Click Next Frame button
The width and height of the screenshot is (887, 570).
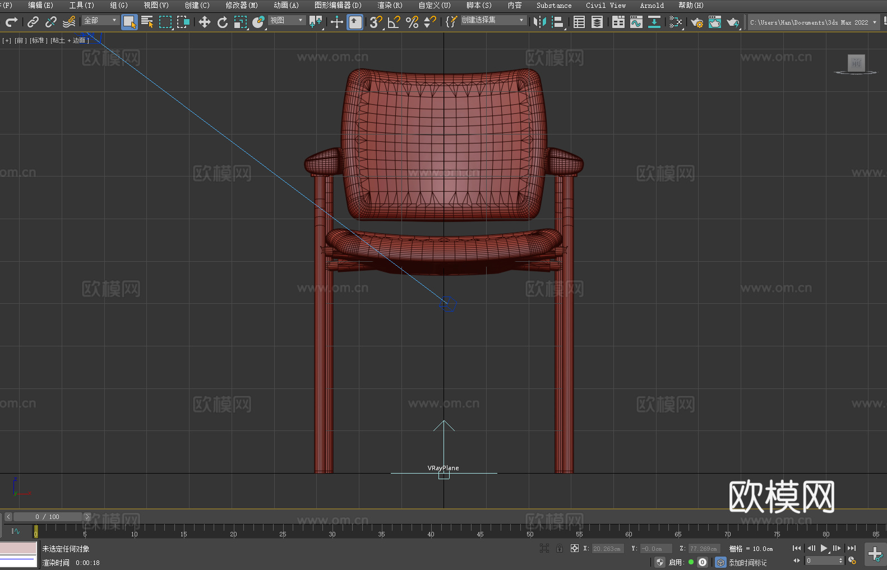[837, 548]
